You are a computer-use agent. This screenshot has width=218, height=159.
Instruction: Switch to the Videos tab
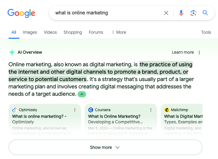pyautogui.click(x=50, y=32)
